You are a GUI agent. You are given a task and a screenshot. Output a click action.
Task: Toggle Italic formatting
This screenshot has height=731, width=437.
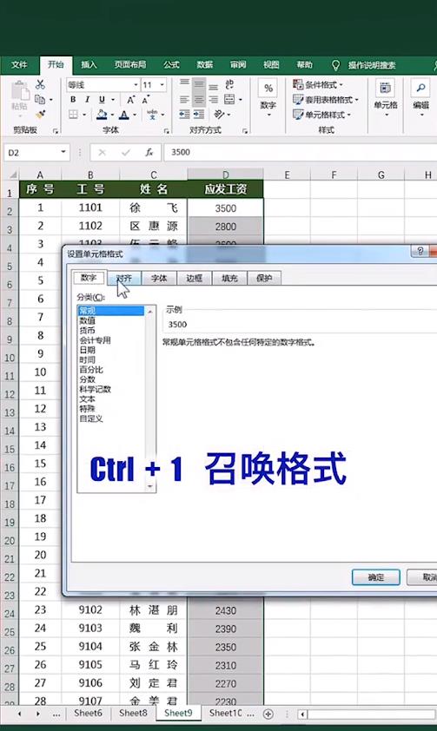(x=87, y=99)
